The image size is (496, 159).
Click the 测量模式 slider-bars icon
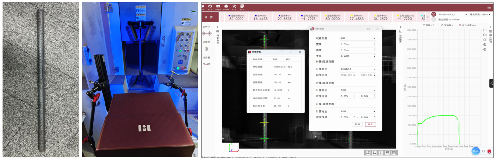click(x=217, y=31)
